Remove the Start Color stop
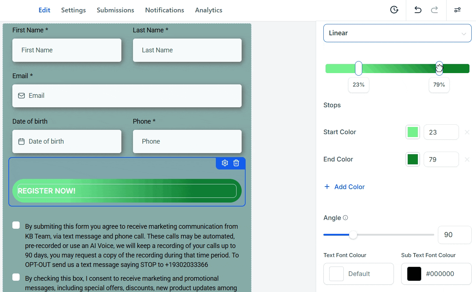Screen dimensions: 476x292 [x=467, y=132]
